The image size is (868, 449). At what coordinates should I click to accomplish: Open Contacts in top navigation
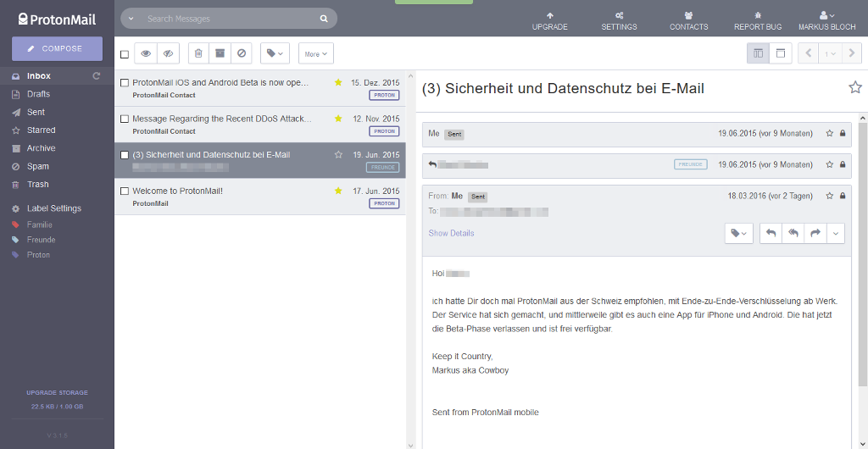(x=688, y=21)
